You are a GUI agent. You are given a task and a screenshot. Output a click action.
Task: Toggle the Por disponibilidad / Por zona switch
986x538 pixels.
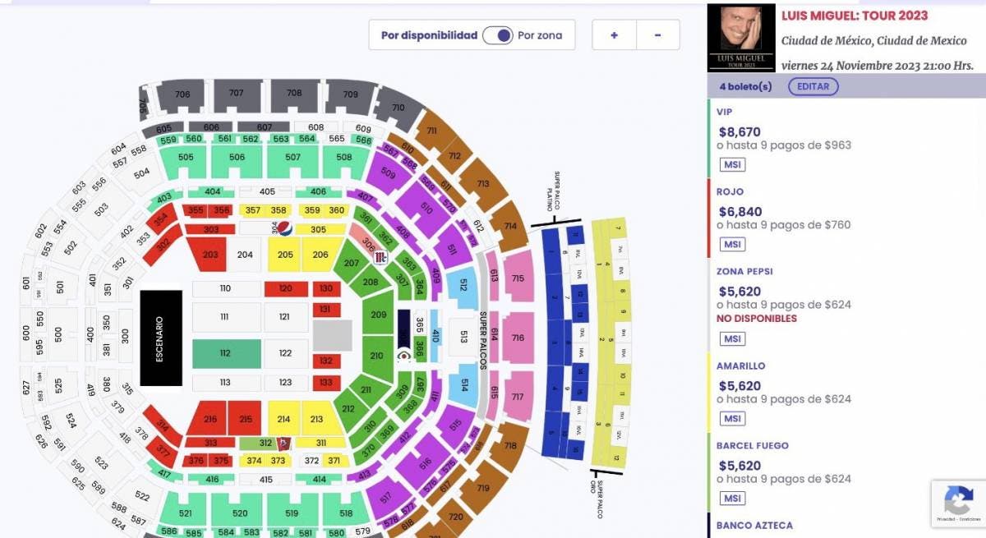[x=498, y=35]
